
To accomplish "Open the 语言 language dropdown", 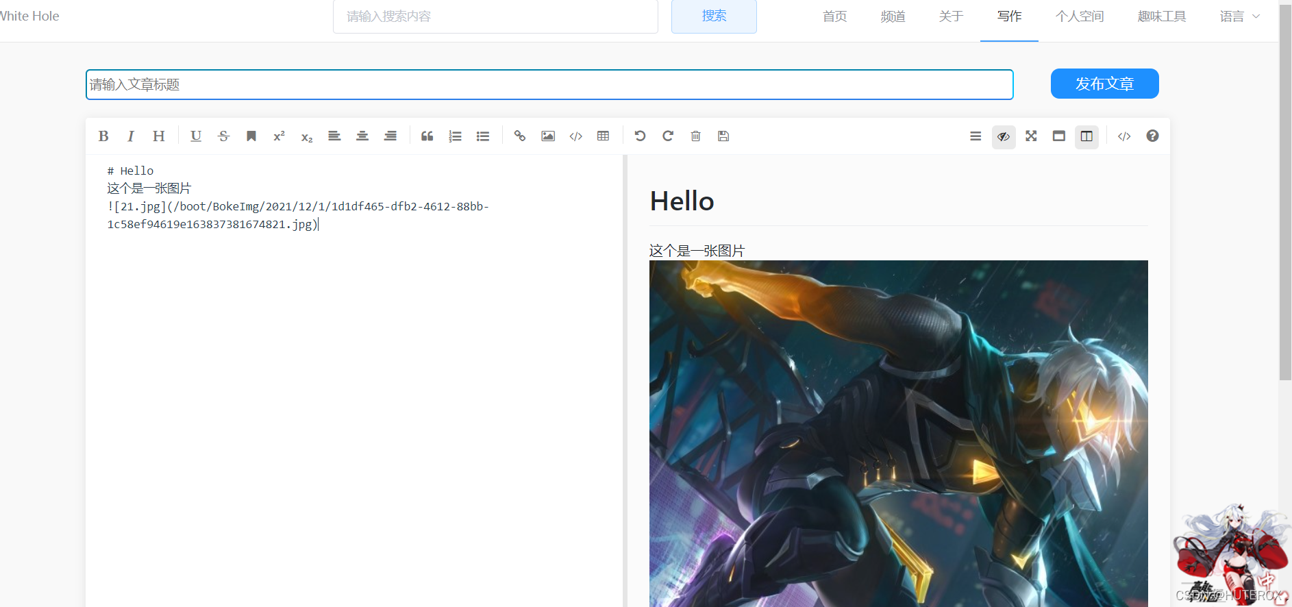I will (x=1239, y=16).
